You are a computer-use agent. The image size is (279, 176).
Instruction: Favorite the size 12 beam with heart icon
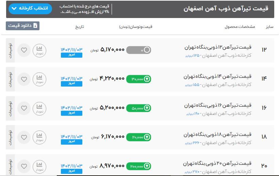coord(24,50)
